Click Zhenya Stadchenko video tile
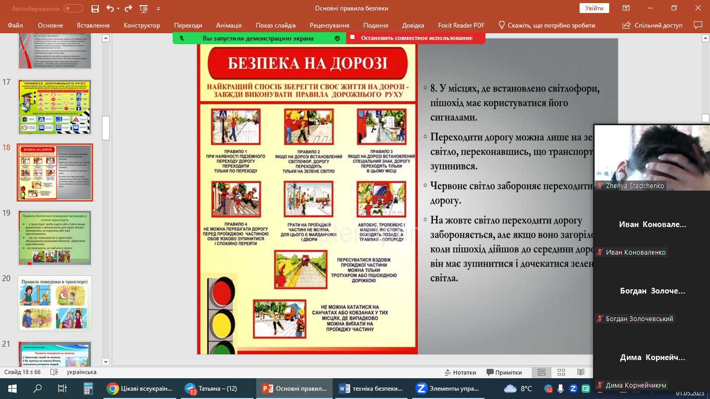The image size is (710, 399). click(x=652, y=157)
